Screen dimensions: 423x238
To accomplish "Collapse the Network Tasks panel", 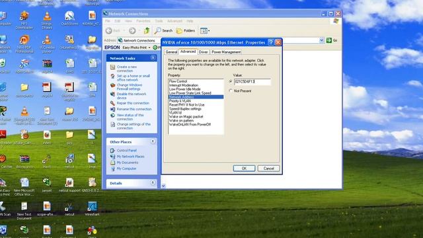I will [153, 58].
